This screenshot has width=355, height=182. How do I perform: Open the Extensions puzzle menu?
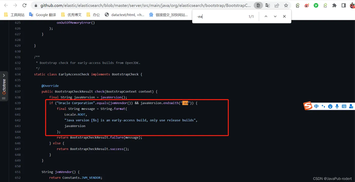[334, 5]
